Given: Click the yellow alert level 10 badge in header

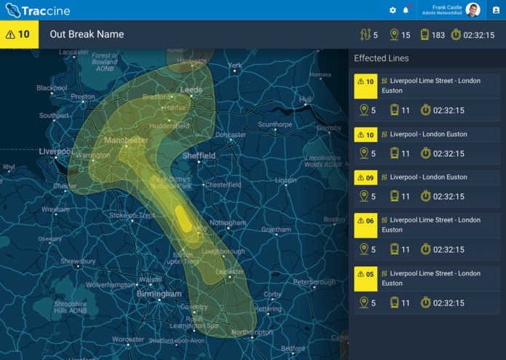Looking at the screenshot, I should tap(20, 34).
